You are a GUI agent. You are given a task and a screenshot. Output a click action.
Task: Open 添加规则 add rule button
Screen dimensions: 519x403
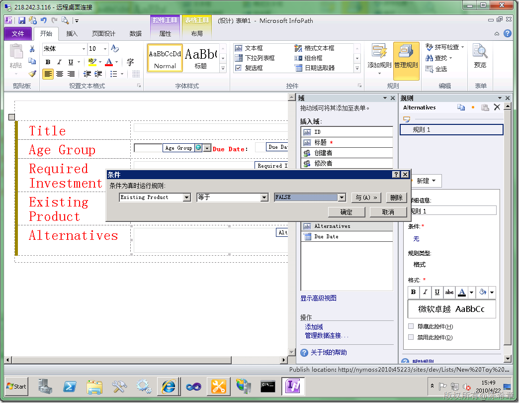click(x=379, y=60)
